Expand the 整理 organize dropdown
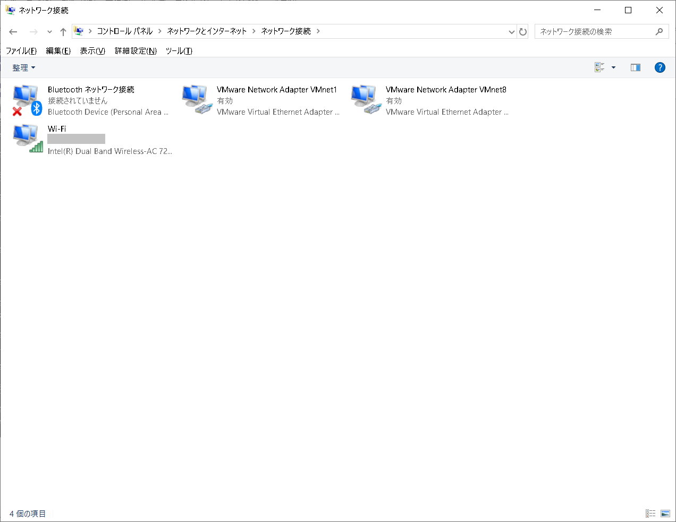 24,67
